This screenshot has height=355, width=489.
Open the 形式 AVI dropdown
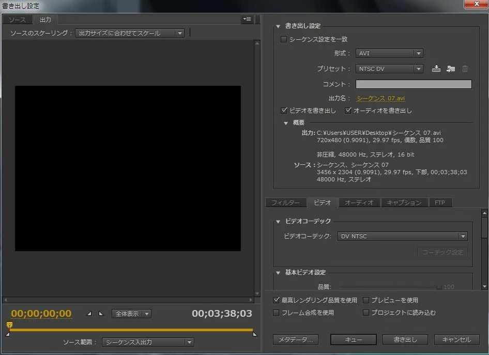click(389, 53)
